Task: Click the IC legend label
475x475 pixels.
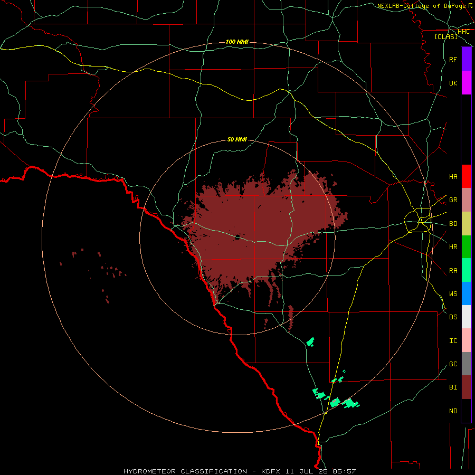Action: [453, 341]
